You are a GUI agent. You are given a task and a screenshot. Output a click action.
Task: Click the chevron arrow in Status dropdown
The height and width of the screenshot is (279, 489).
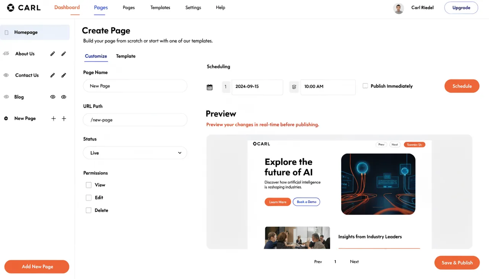point(180,153)
